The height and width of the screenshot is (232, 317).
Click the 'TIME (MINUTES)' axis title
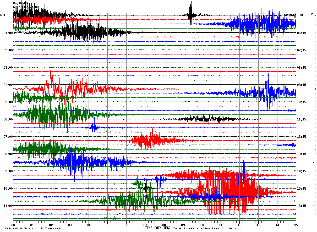click(x=158, y=228)
